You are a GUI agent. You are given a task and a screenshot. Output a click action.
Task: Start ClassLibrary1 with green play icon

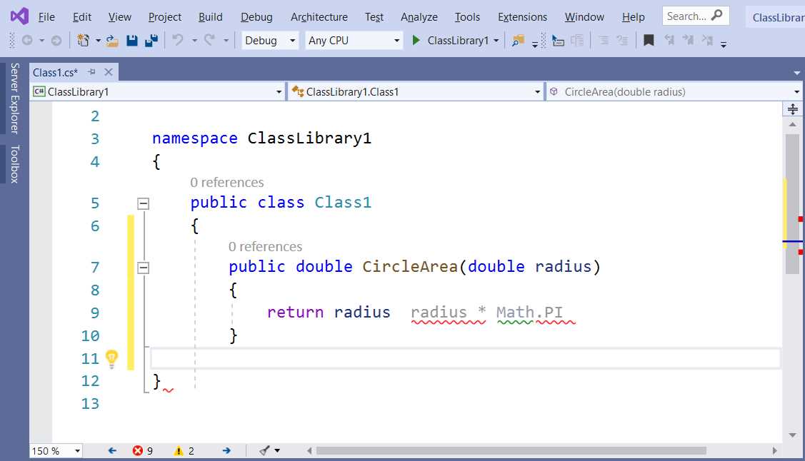point(416,40)
